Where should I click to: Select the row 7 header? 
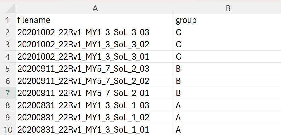pyautogui.click(x=8, y=93)
